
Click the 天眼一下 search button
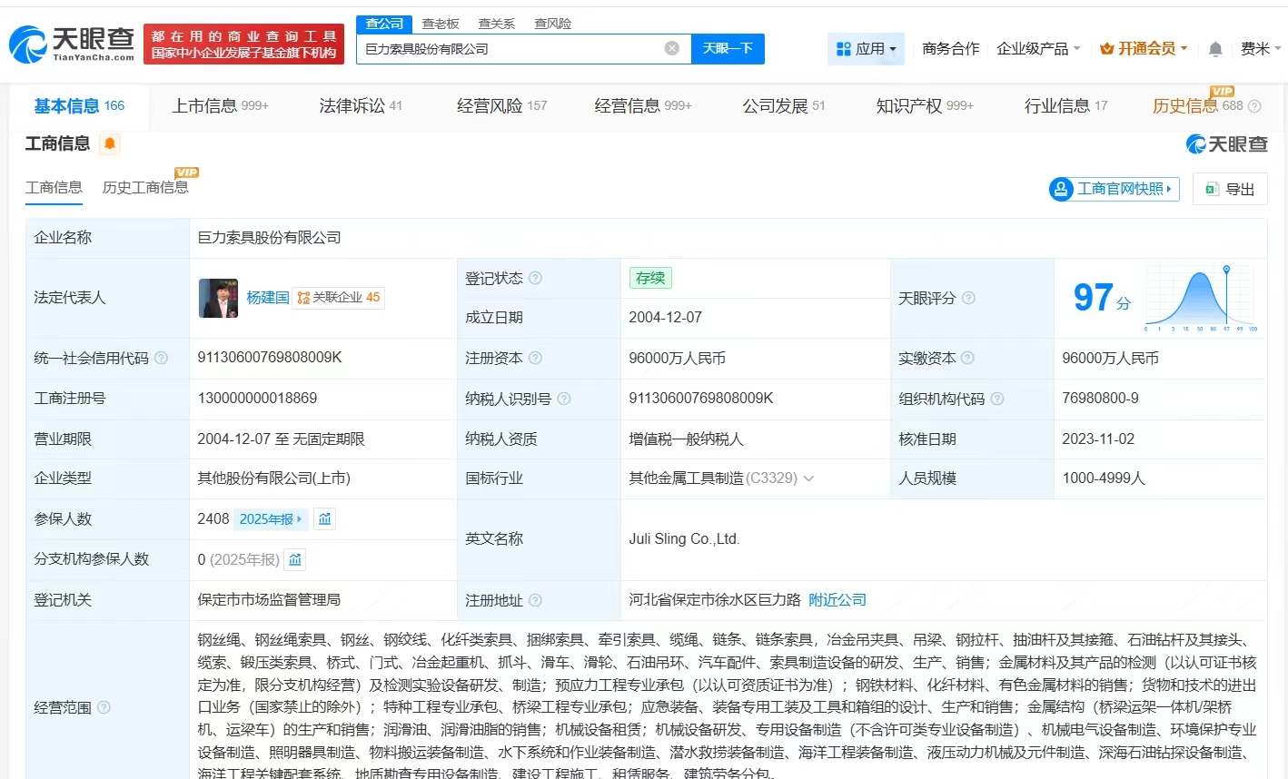point(728,48)
